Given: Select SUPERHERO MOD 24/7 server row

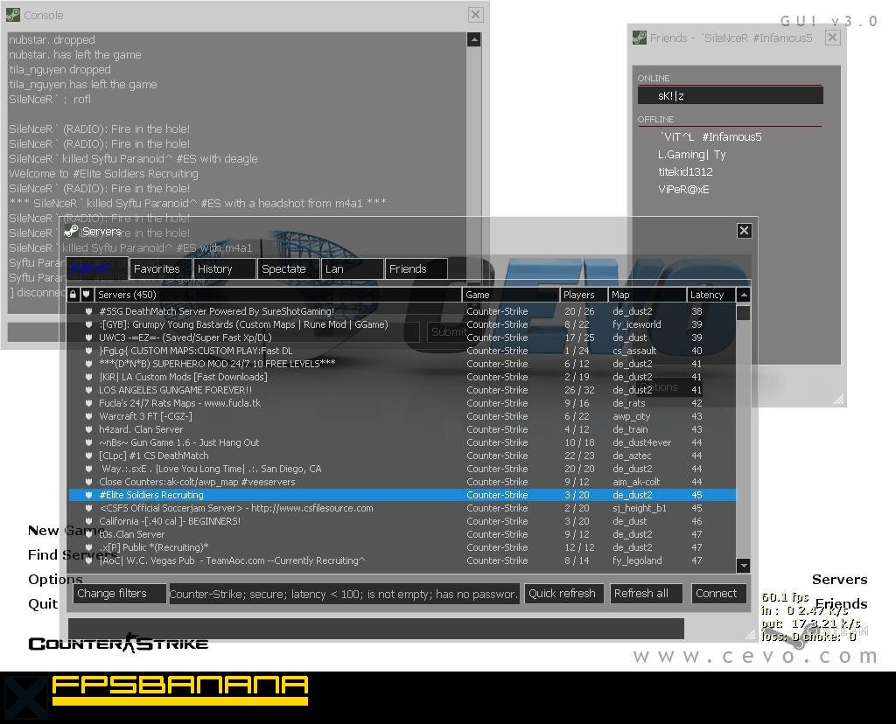Looking at the screenshot, I should click(402, 364).
